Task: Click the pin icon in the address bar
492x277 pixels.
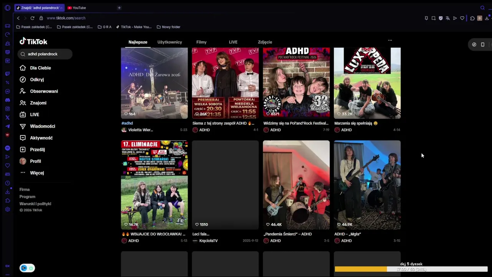Action: [426, 18]
